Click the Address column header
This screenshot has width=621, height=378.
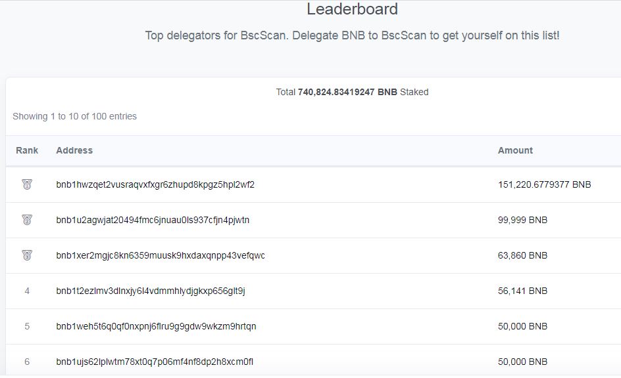pyautogui.click(x=74, y=150)
